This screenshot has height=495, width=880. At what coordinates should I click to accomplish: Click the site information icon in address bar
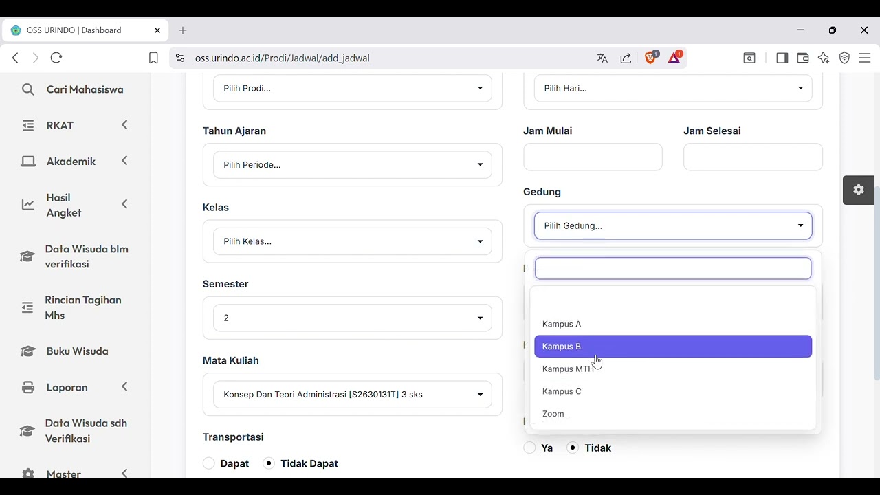coord(180,58)
